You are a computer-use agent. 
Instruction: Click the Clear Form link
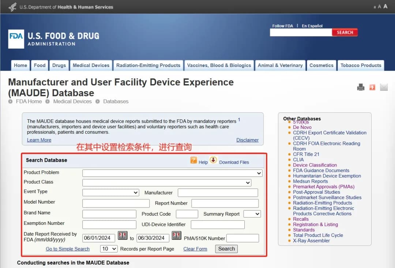pos(195,249)
